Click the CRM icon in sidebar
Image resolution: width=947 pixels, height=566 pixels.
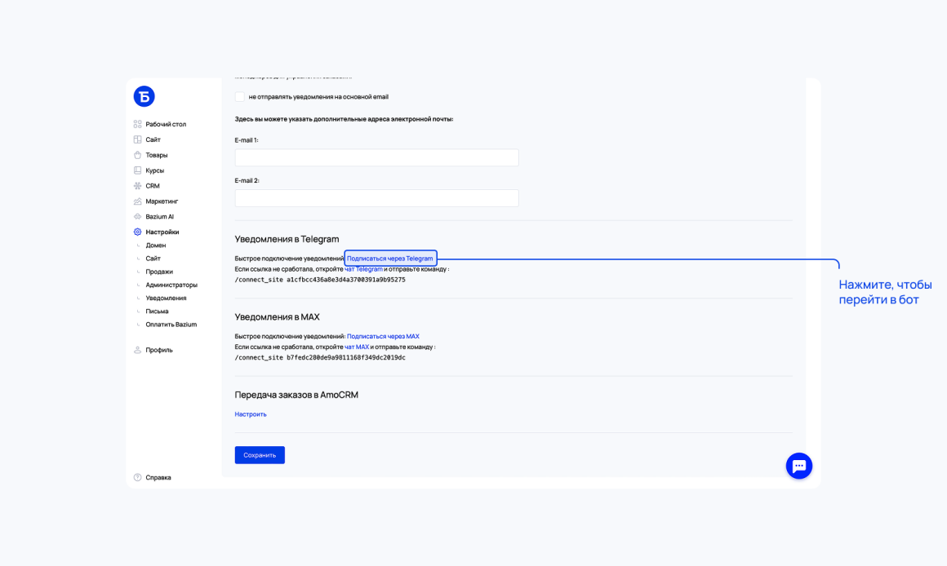[138, 186]
